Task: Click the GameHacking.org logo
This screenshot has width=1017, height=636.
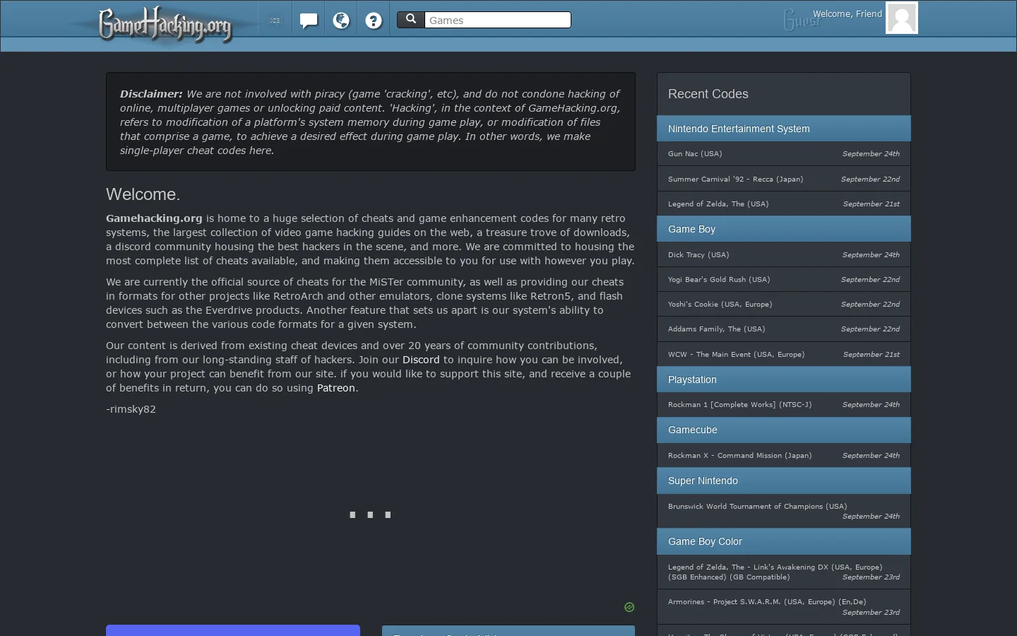Action: [165, 25]
